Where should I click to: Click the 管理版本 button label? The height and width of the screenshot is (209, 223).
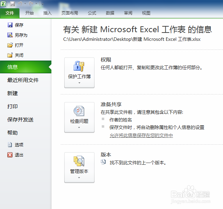pyautogui.click(x=79, y=171)
